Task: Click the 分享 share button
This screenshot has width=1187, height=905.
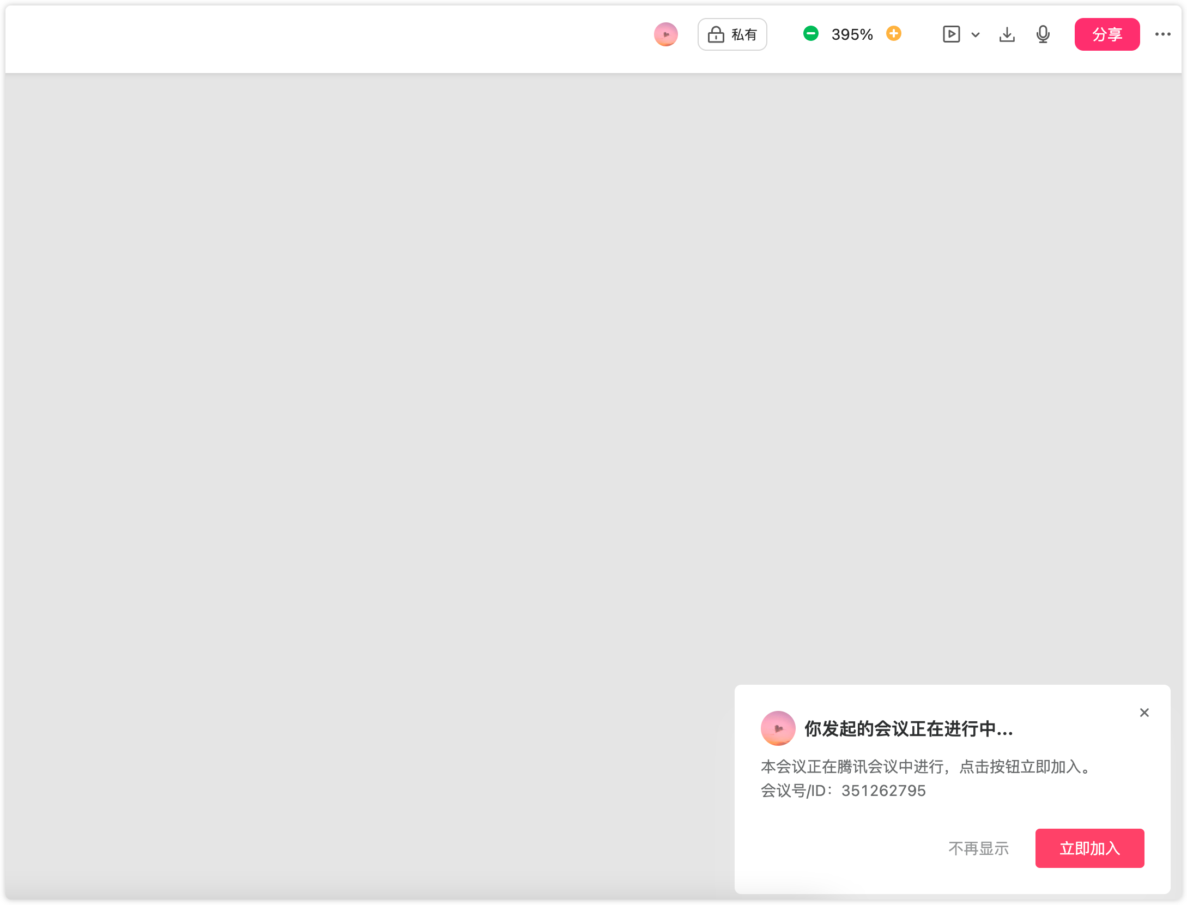Action: [1107, 34]
